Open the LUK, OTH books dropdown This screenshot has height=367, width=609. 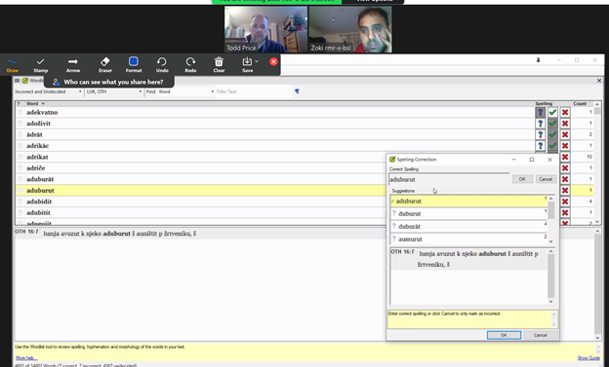[x=141, y=92]
